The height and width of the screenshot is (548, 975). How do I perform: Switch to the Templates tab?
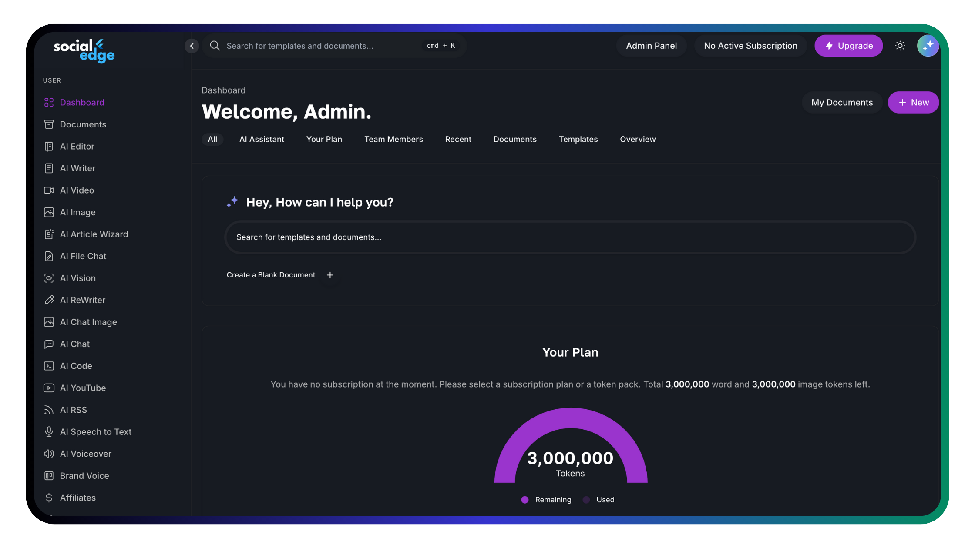coord(578,139)
